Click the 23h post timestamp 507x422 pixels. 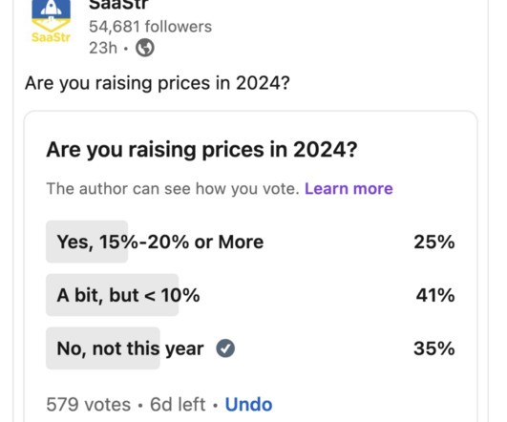(x=103, y=48)
